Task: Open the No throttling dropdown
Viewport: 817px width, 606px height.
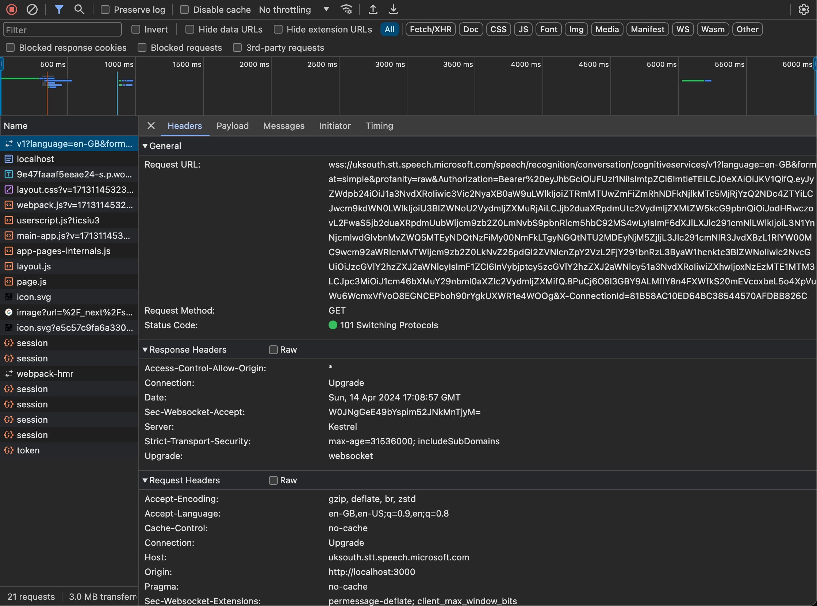Action: (294, 10)
